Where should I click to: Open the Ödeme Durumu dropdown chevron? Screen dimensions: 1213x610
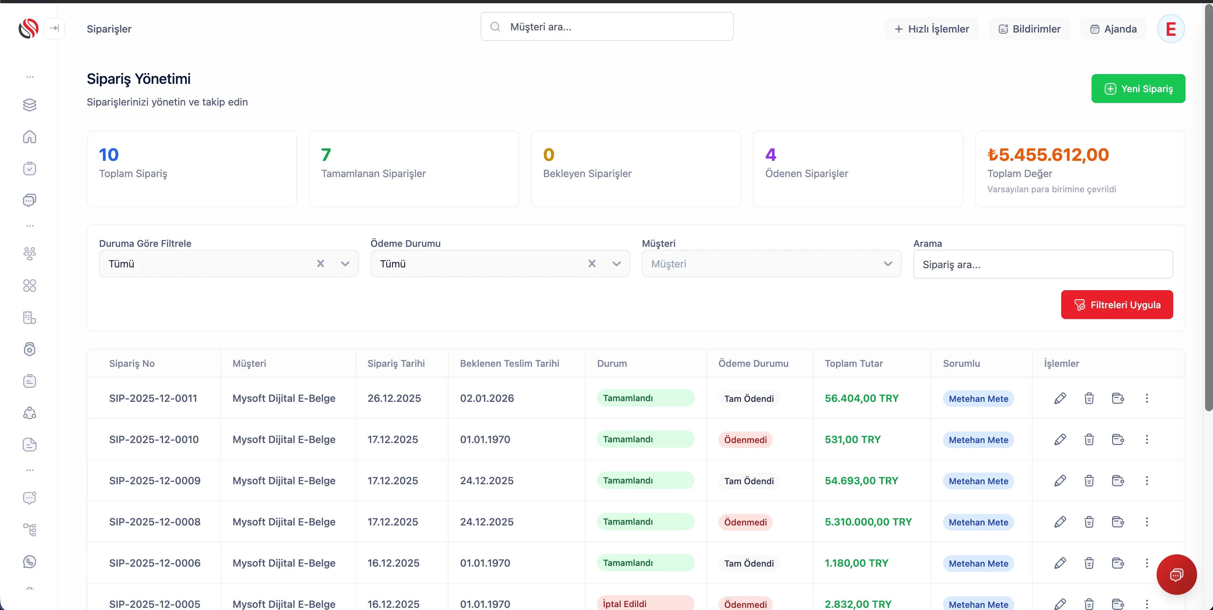coord(616,263)
